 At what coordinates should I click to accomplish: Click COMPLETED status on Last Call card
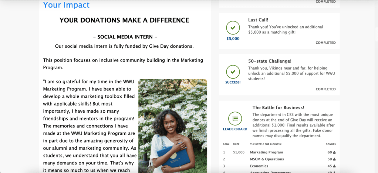[325, 43]
